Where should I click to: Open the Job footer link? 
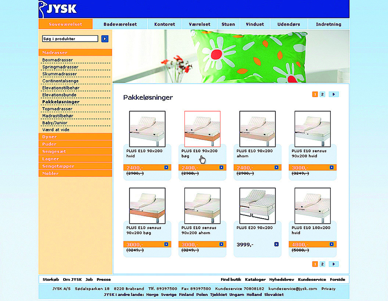(x=89, y=279)
